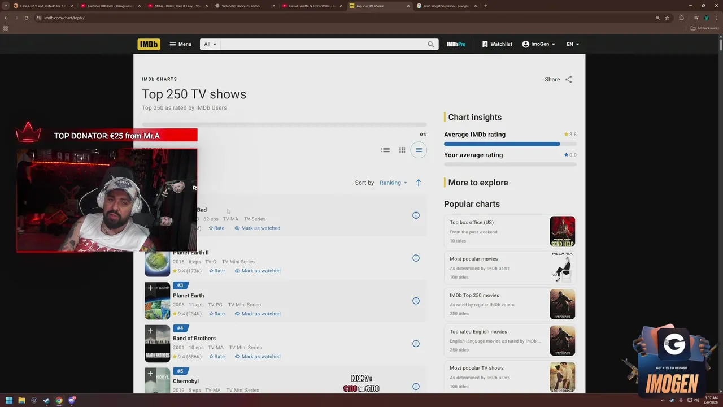The width and height of the screenshot is (723, 407).
Task: Rate Planet Earth II
Action: (x=217, y=271)
